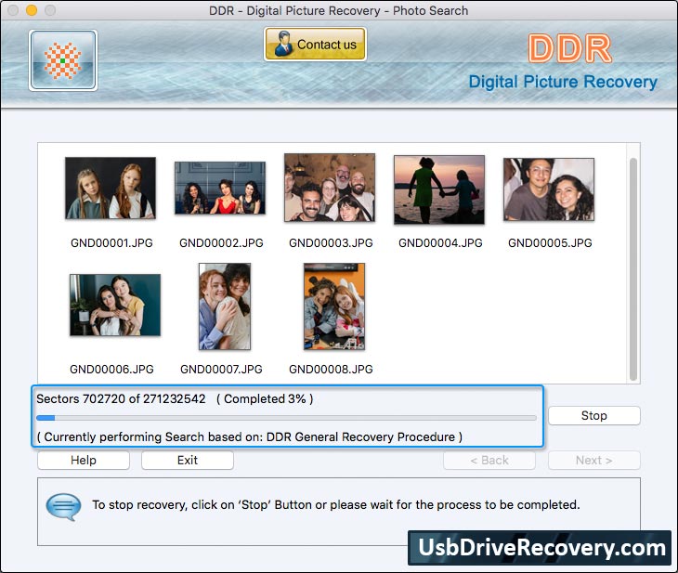The height and width of the screenshot is (573, 678).
Task: Click the GND00002.JPG file name label
Action: click(221, 243)
